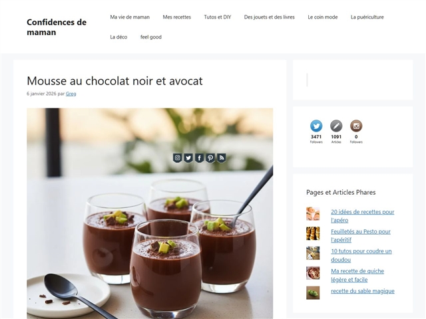Go to the "Mes recettes" menu item

coord(177,17)
